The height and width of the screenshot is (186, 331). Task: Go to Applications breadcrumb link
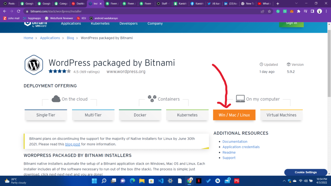pos(50,38)
